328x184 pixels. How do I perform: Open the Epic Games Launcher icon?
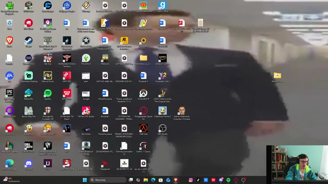(x=9, y=96)
